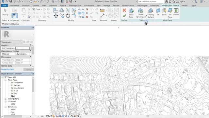The height and width of the screenshot is (118, 209).
Task: Open the work plane Viewer
Action: click(x=176, y=12)
